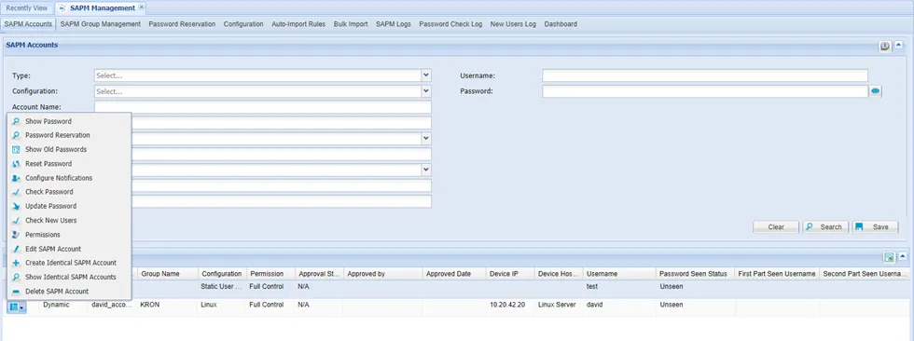Screen dimensions: 914x341
Task: Click the Password input field
Action: [705, 91]
